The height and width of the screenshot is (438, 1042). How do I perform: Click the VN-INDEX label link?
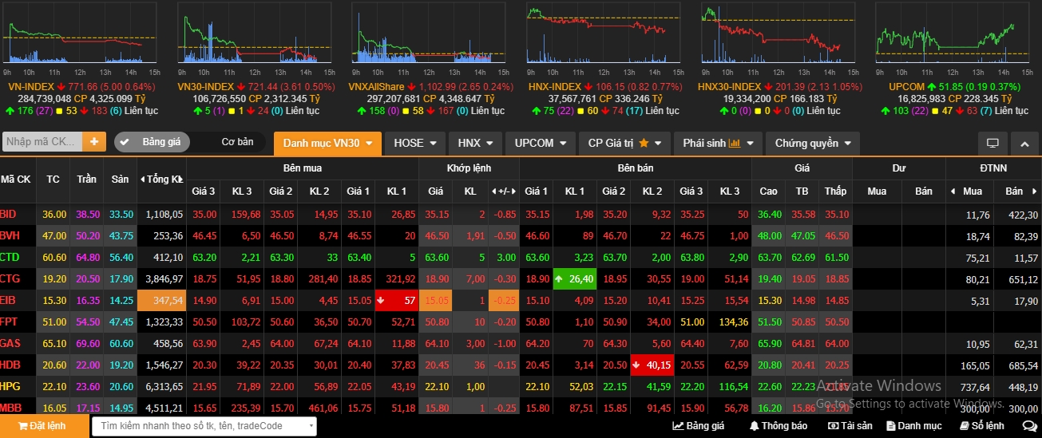coord(30,86)
